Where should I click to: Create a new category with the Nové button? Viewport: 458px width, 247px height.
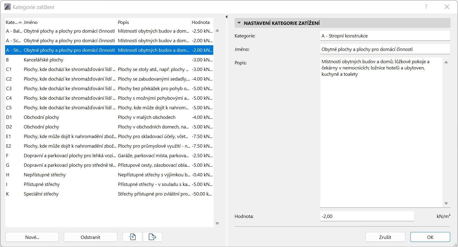coord(32,237)
